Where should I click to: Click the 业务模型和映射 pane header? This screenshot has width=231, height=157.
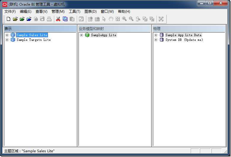tap(114, 28)
